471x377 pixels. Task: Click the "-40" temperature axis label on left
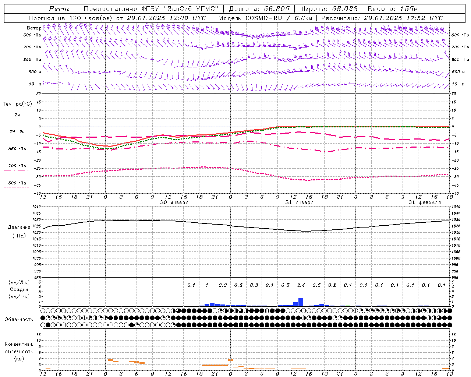(x=38, y=193)
